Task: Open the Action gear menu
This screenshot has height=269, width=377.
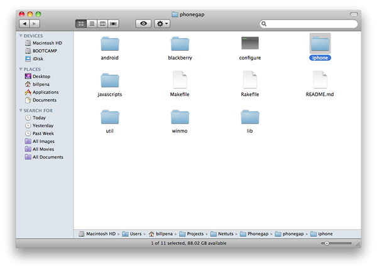Action: click(x=162, y=24)
